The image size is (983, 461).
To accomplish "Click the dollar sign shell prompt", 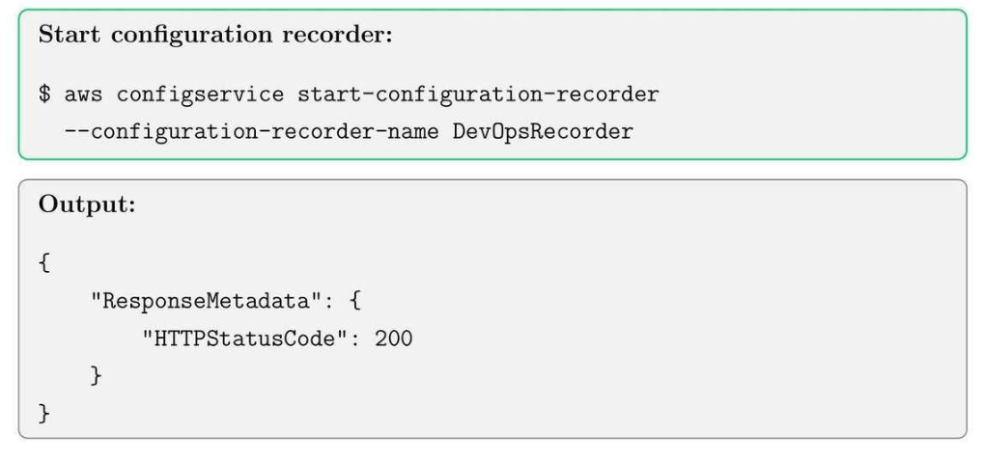I will pyautogui.click(x=44, y=95).
